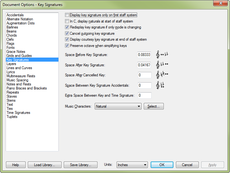Disable Preserve octave when simplifying keys
Screen dimensions: 230x173
pyautogui.click(x=67, y=46)
